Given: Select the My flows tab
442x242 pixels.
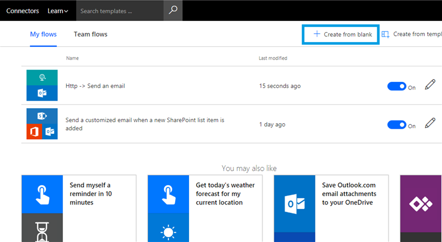Looking at the screenshot, I should (43, 34).
